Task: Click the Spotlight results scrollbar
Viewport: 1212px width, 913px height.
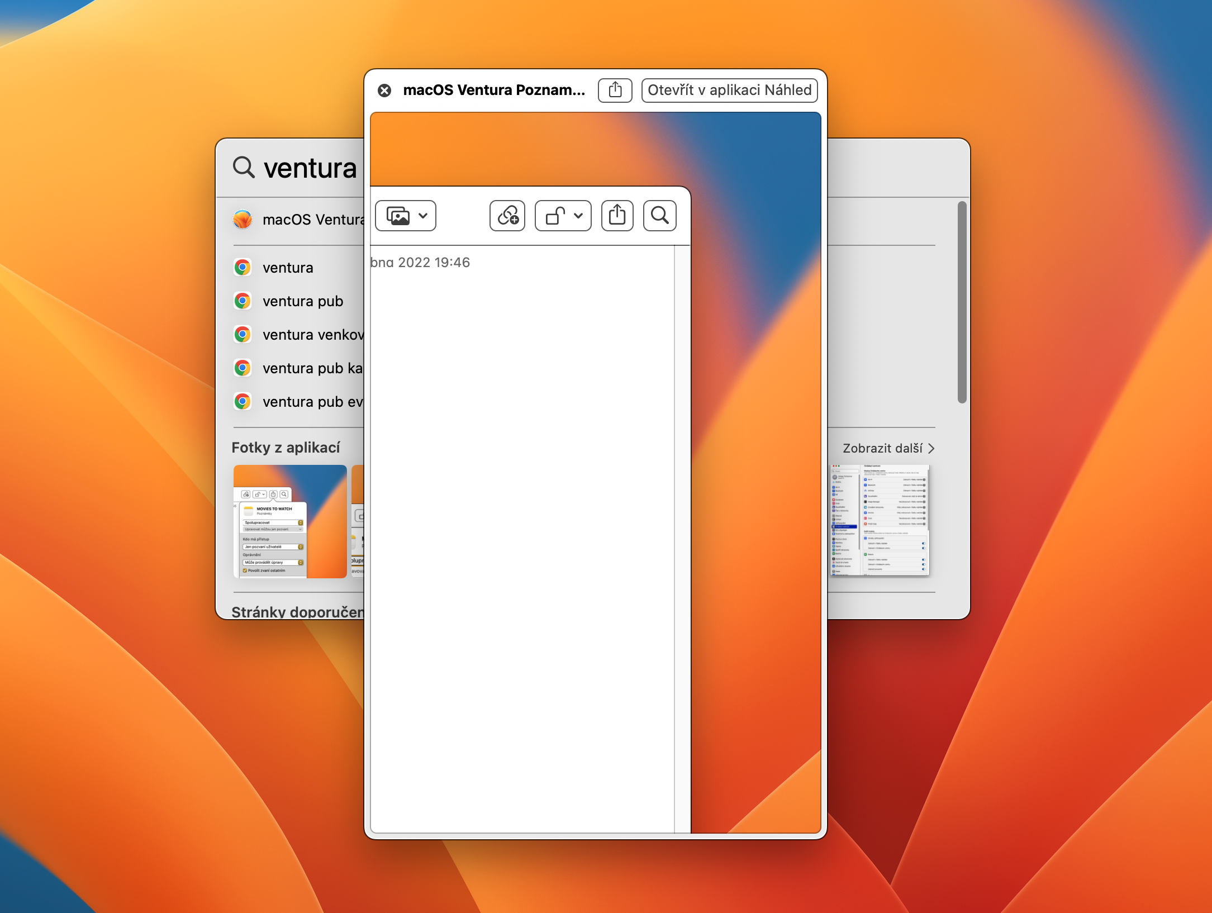Action: click(x=962, y=302)
